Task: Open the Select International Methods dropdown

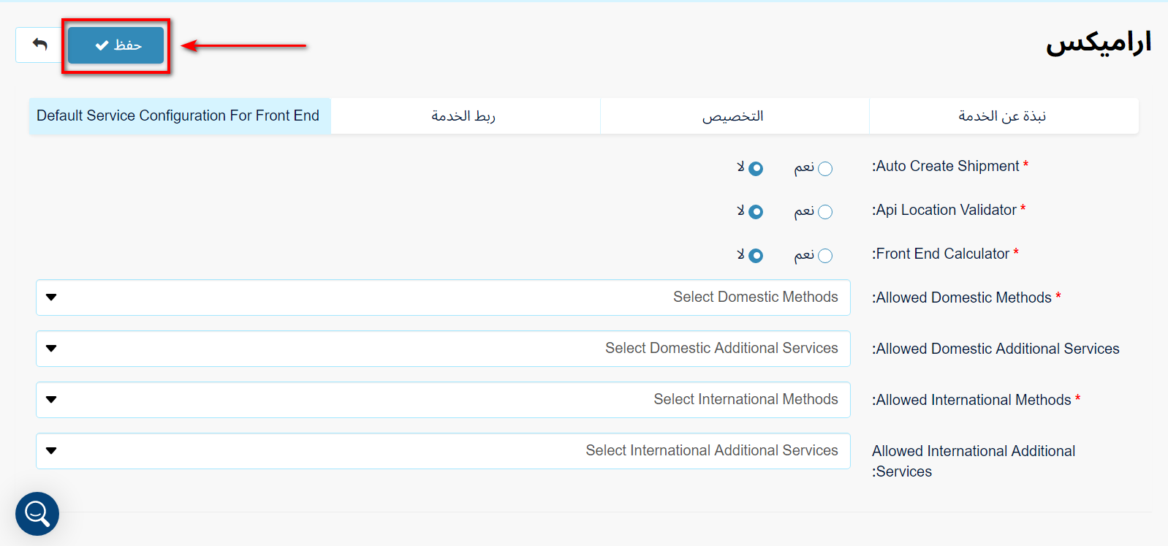Action: click(x=443, y=400)
